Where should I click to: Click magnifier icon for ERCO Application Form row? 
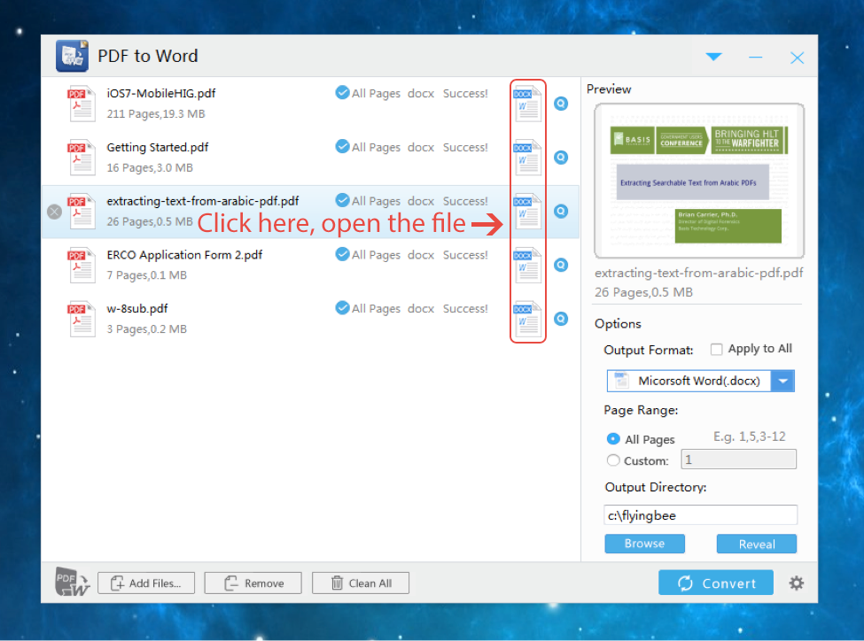click(x=561, y=265)
